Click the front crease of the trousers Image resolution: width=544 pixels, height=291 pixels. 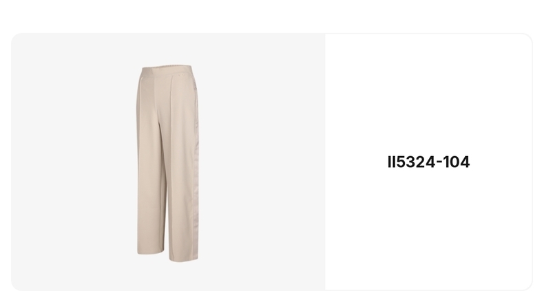click(170, 166)
